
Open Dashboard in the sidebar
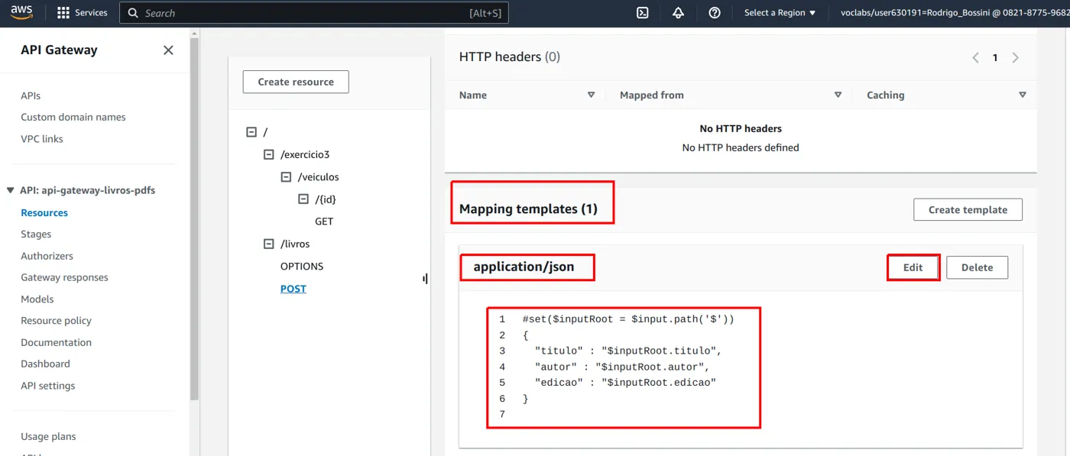[x=45, y=364]
